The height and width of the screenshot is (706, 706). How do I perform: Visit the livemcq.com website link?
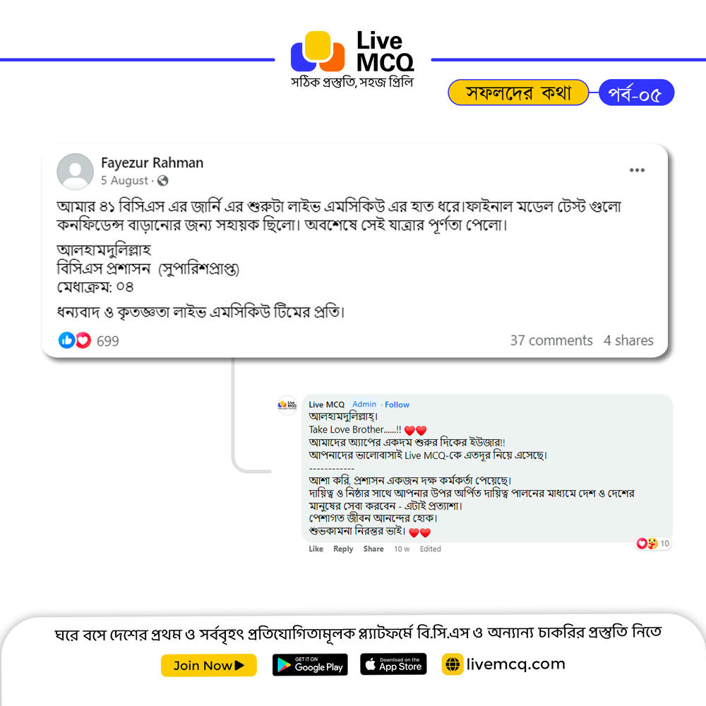(x=515, y=664)
